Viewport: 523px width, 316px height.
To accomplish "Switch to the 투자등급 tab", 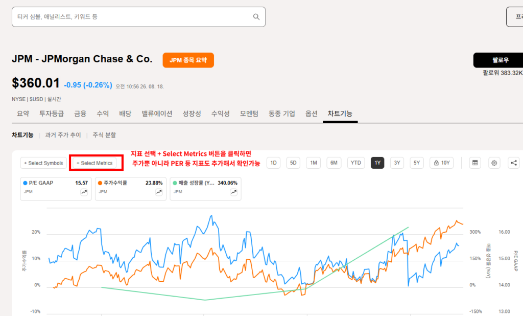I will tap(52, 114).
